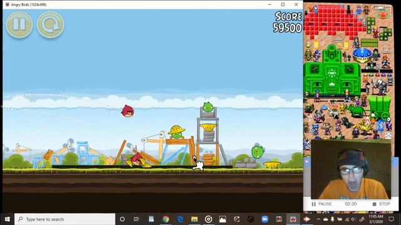The image size is (401, 225).
Task: Open the Windows Start menu
Action: pos(7,219)
